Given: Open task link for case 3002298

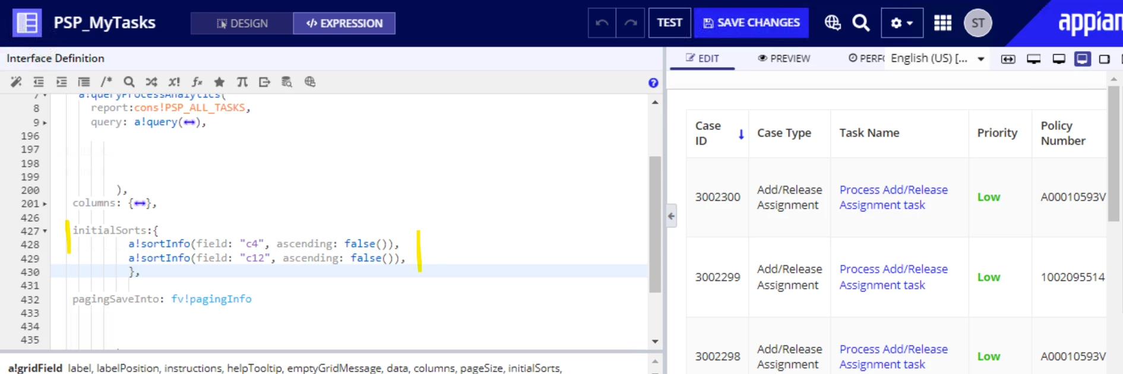Looking at the screenshot, I should (893, 357).
